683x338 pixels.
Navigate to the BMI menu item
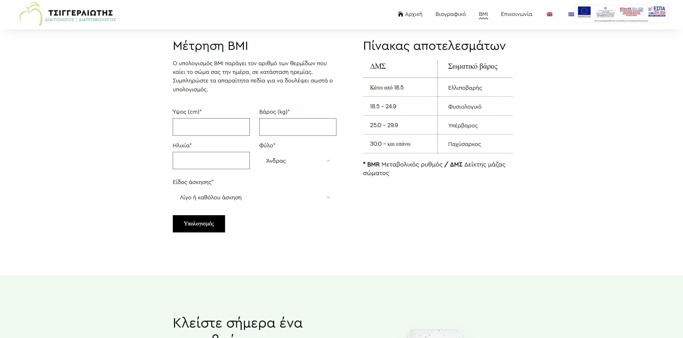click(484, 13)
